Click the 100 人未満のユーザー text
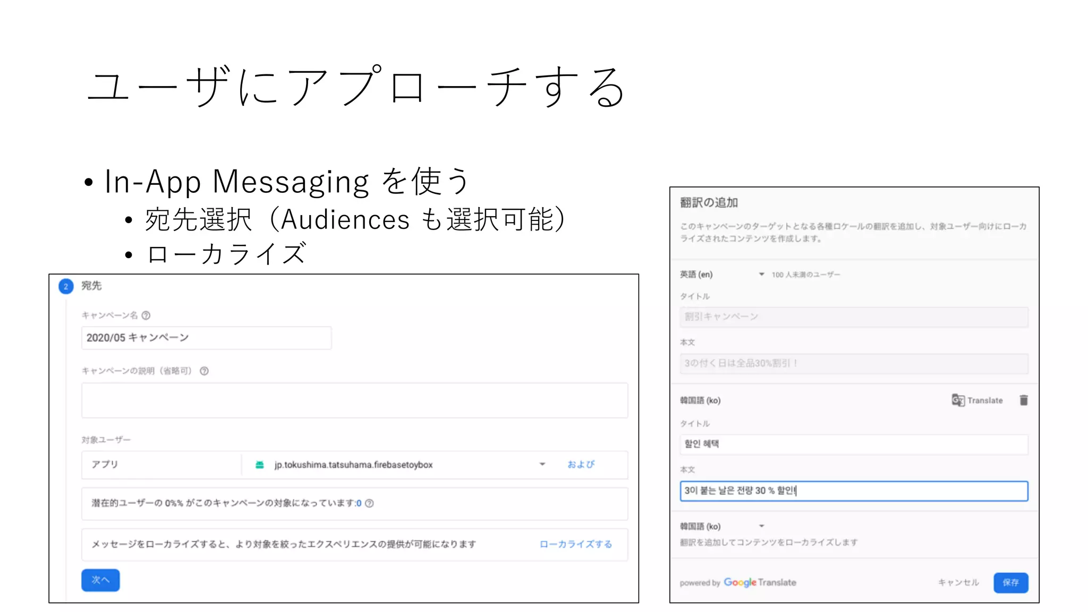This screenshot has width=1088, height=612. pos(806,275)
